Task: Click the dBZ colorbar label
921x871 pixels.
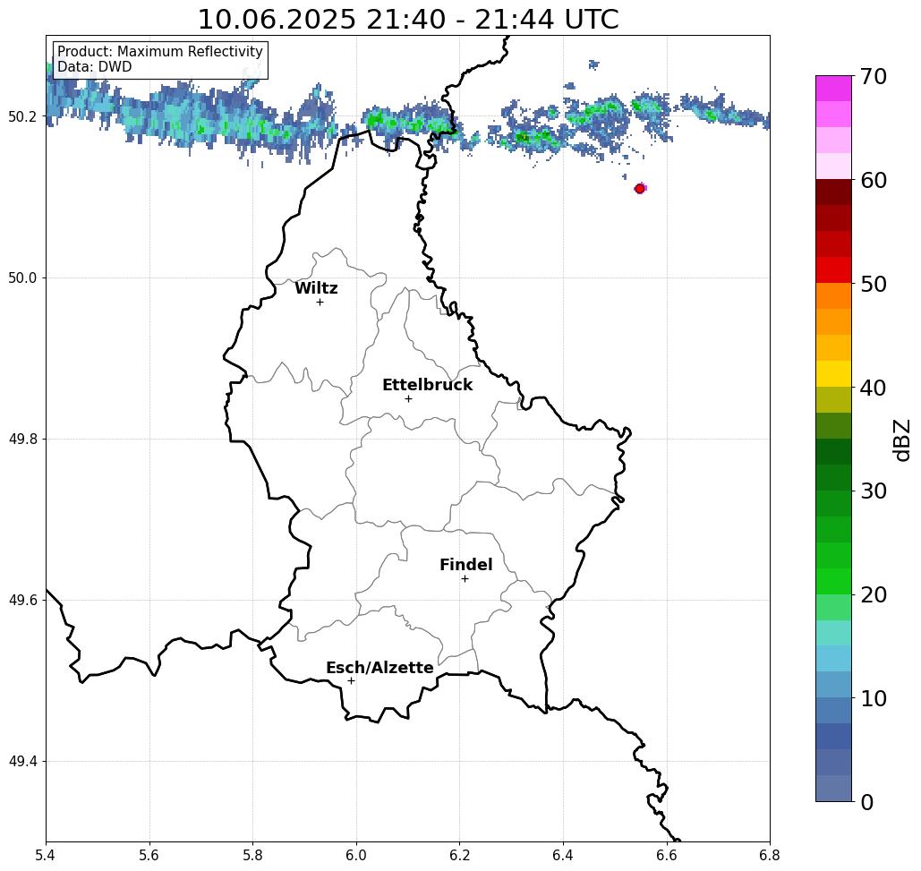Action: coord(901,440)
